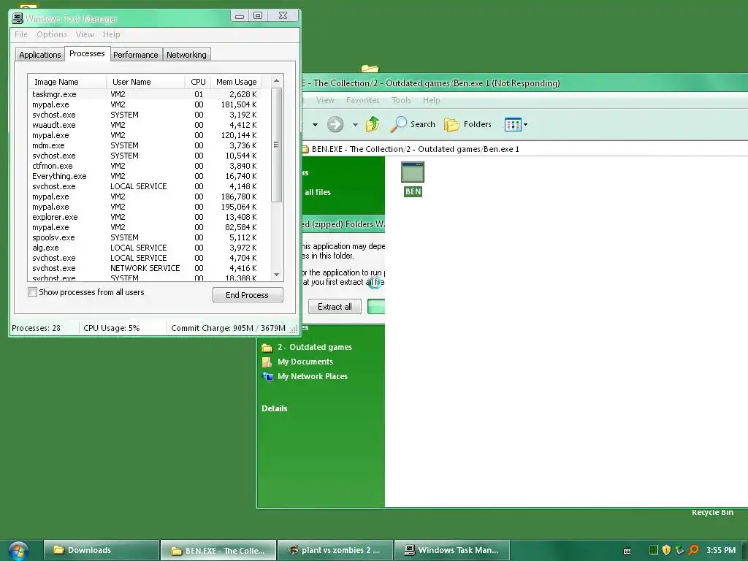The image size is (748, 561).
Task: Select the mypal.exe row using 181,504 K
Action: click(x=145, y=104)
